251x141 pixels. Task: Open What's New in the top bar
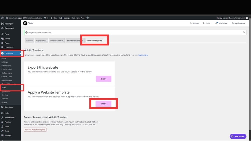pyautogui.click(x=221, y=23)
